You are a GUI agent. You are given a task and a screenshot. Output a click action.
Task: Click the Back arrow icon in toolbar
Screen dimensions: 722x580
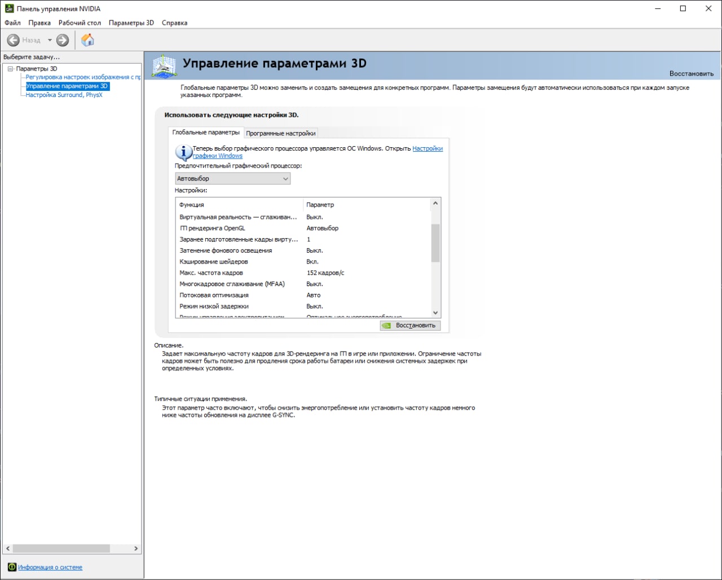(x=13, y=40)
